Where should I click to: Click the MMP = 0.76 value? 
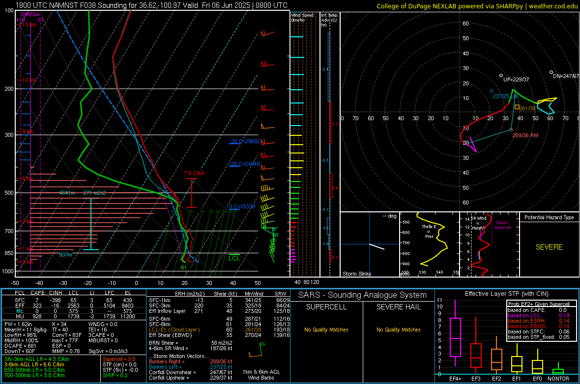(66, 351)
